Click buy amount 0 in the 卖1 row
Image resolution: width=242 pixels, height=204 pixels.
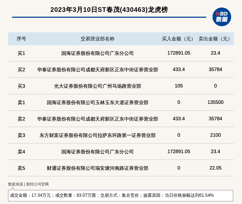(179, 102)
